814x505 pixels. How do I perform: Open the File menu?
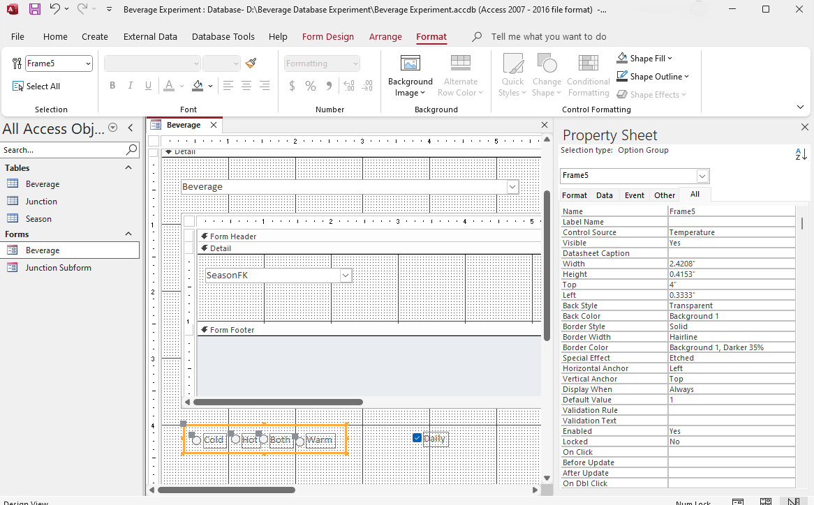click(x=17, y=36)
